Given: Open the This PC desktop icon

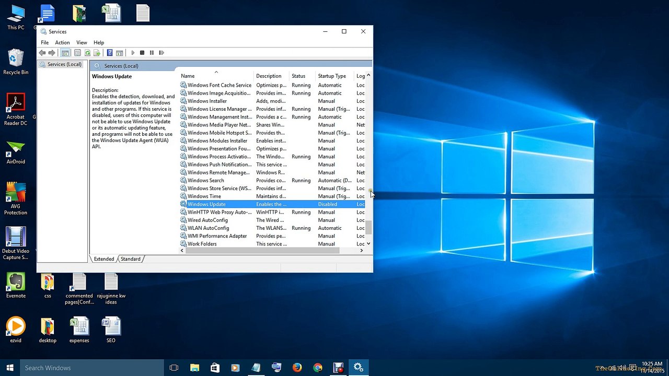Looking at the screenshot, I should point(16,17).
